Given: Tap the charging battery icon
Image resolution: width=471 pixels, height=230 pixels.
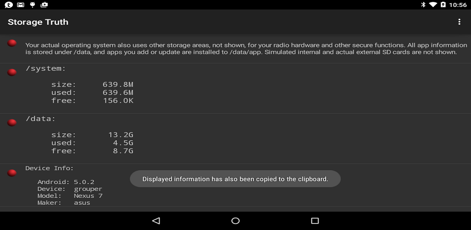Looking at the screenshot, I should pos(443,5).
